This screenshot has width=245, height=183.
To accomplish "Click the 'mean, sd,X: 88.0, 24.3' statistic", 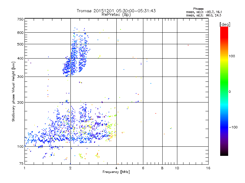I will 204,15.
